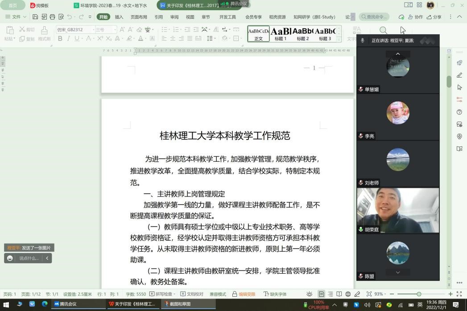Toggle the Tencent Meeting microphone icon

[362, 41]
